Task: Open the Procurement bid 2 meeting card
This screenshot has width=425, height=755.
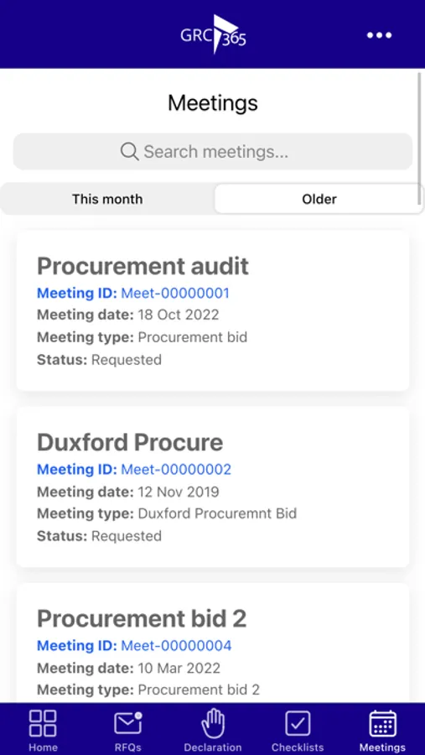Action: (x=213, y=643)
